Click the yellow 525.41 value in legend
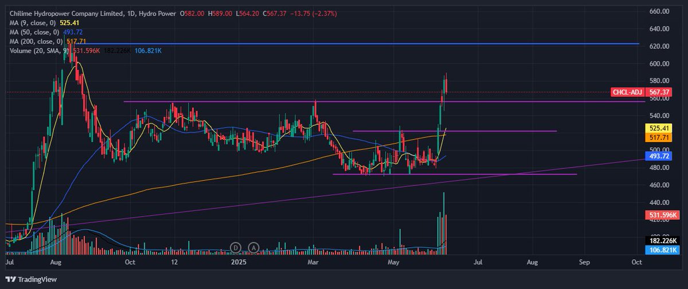Screen dimensions: 688x289 point(71,23)
